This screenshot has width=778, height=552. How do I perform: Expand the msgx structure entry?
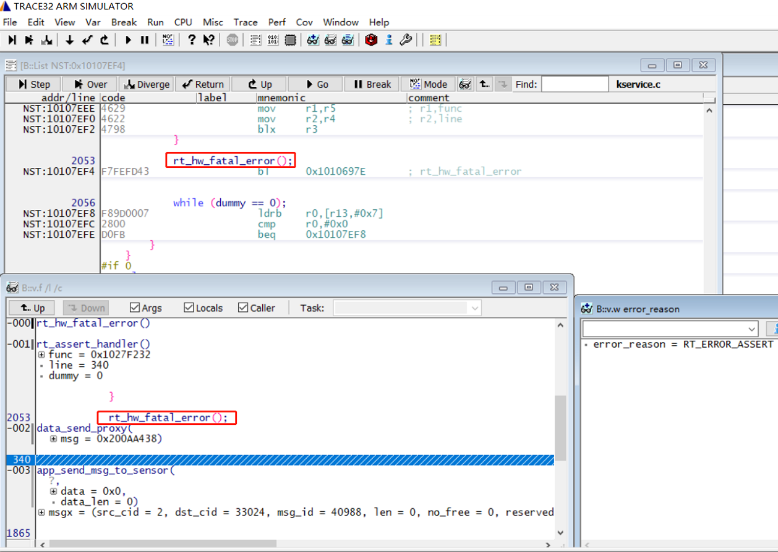coord(41,512)
